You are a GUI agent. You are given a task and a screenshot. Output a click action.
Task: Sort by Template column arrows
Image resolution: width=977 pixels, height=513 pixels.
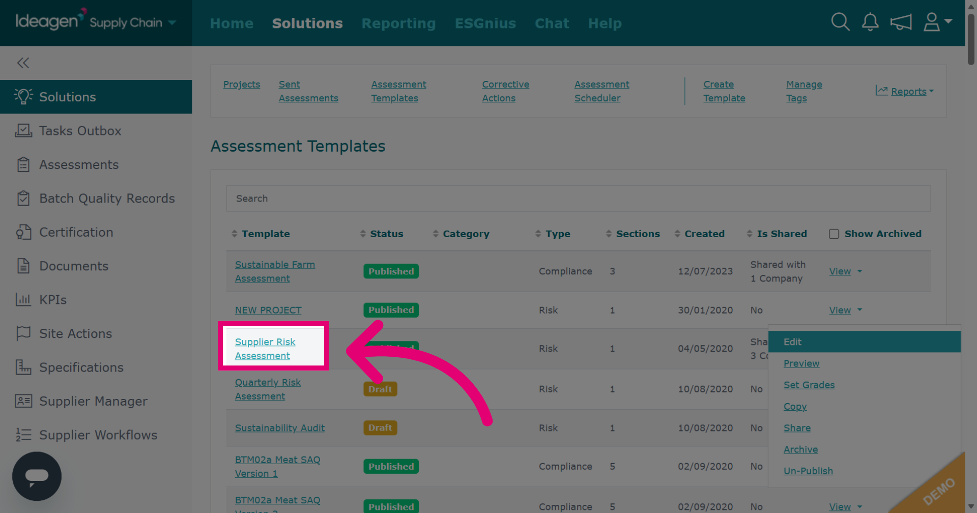(234, 234)
